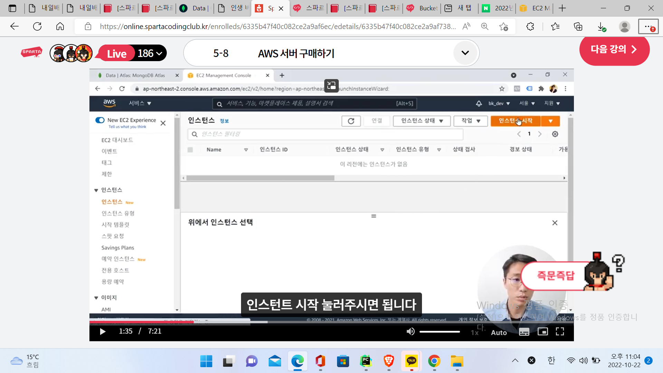Open 작업 dropdown in video
The width and height of the screenshot is (663, 373).
(x=471, y=121)
